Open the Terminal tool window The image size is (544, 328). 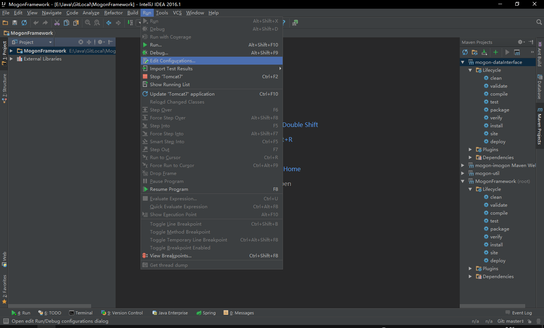(x=80, y=313)
